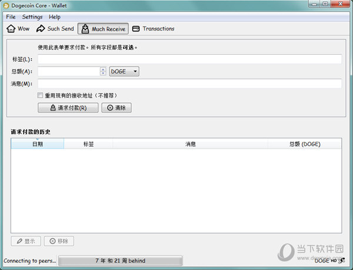Viewport: 353px width, 270px height.
Task: Click the 消息(M) message input field
Action: pyautogui.click(x=189, y=84)
